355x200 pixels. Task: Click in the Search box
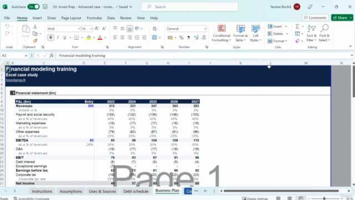190,7
